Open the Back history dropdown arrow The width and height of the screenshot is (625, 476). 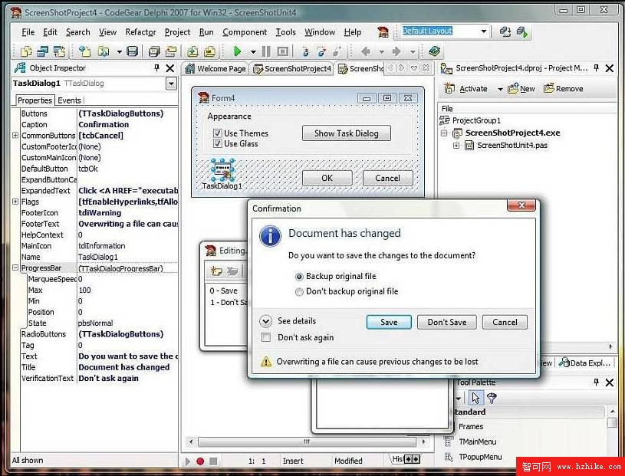coord(381,52)
